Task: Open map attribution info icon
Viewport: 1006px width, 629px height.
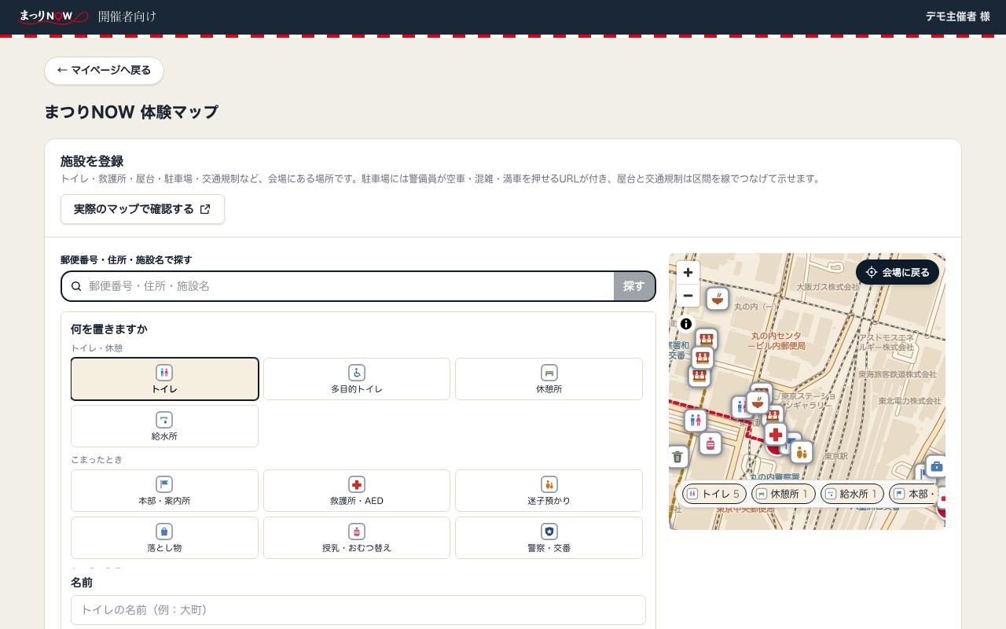Action: pyautogui.click(x=686, y=324)
